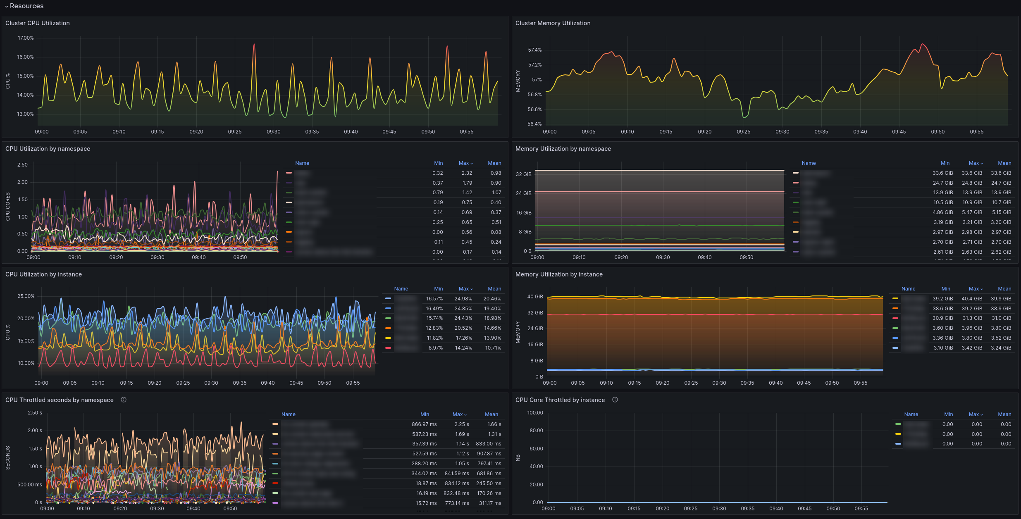Click Min header in CPU Throttled seconds legend

coord(425,414)
